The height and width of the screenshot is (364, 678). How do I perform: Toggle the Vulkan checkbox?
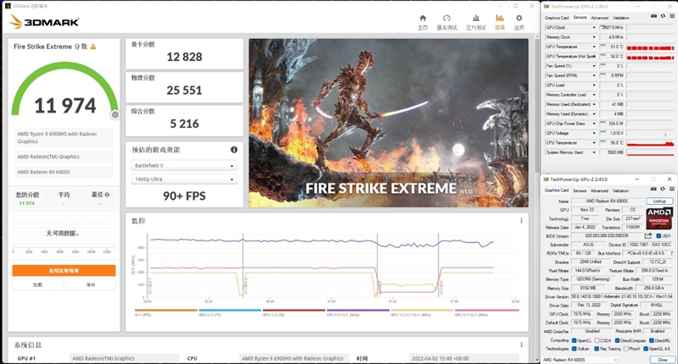click(x=575, y=349)
